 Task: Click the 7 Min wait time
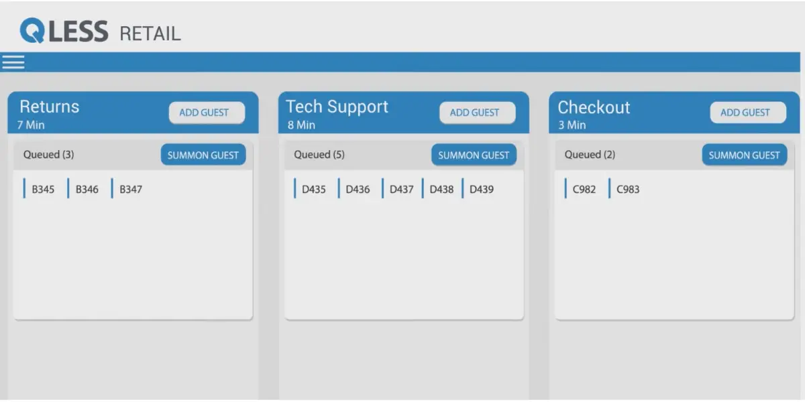pos(31,125)
